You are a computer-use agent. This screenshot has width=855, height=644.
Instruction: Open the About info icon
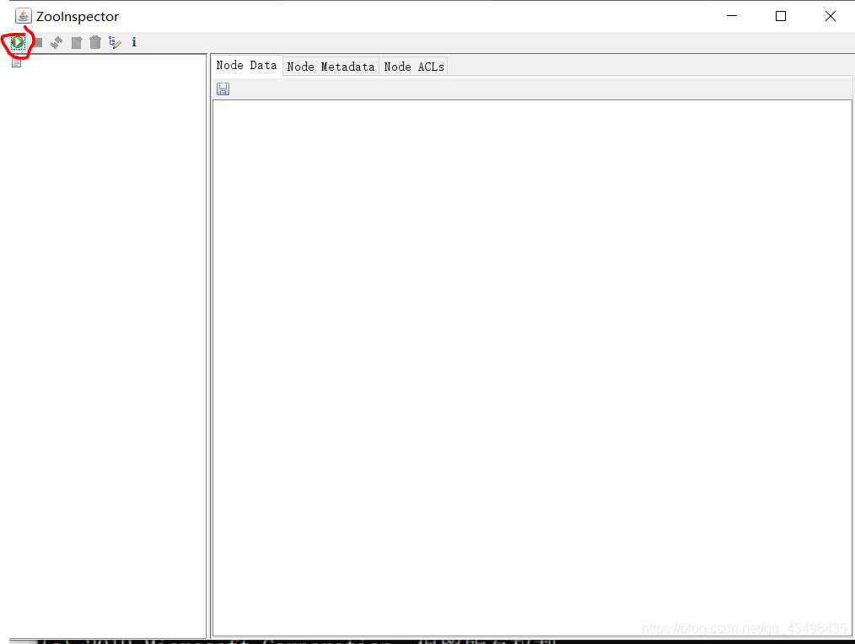[x=134, y=42]
